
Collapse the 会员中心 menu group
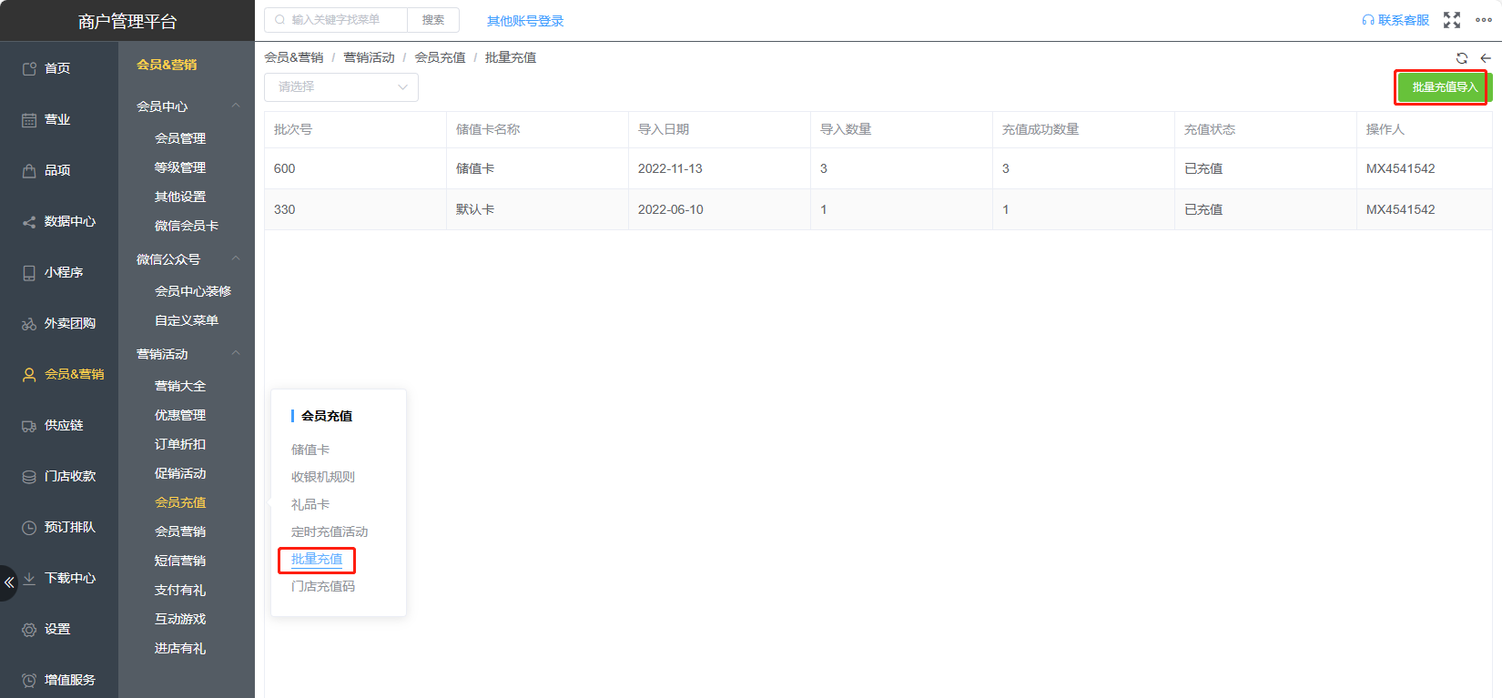point(236,106)
